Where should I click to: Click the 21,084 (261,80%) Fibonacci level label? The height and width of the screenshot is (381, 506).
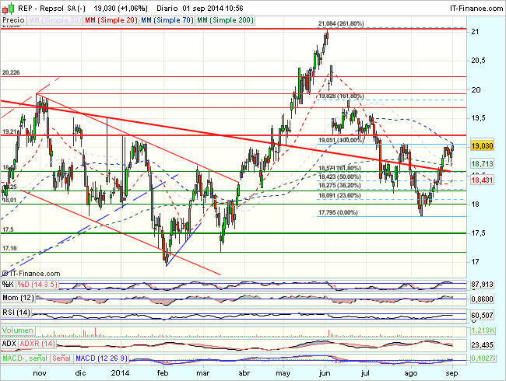(x=342, y=24)
